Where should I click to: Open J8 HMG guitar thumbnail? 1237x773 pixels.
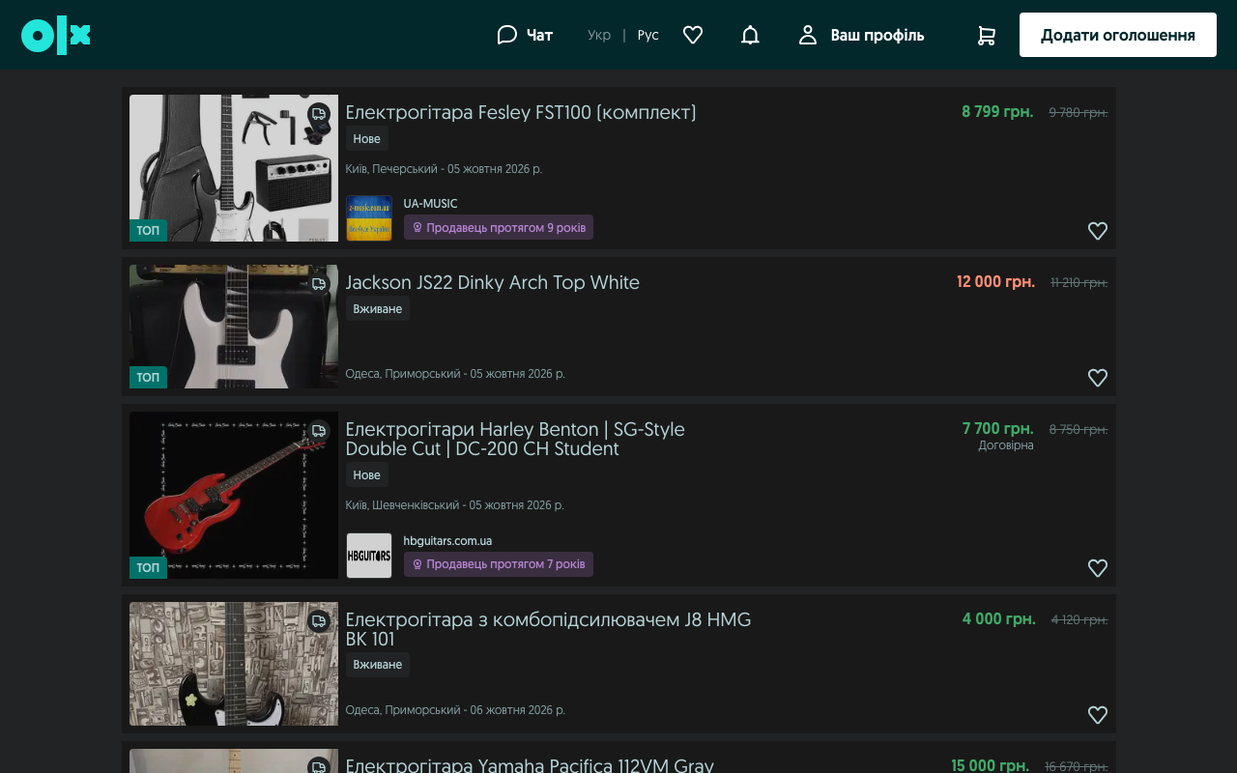tap(234, 664)
